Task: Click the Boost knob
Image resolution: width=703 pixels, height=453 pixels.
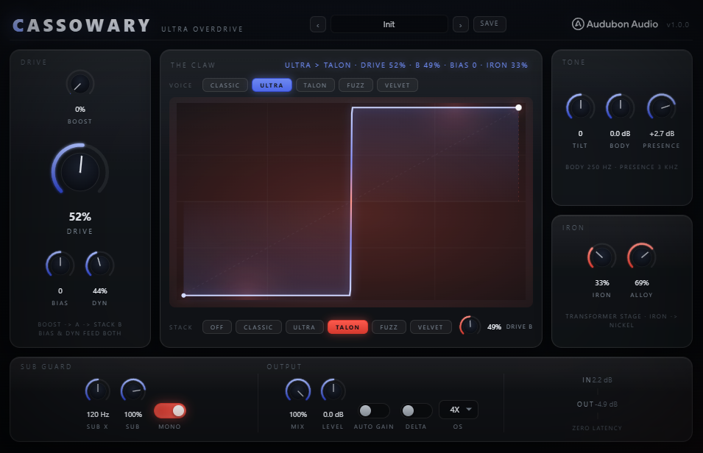Action: (x=80, y=85)
